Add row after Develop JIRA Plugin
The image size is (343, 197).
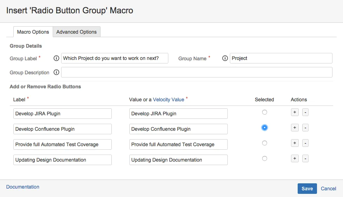295,113
